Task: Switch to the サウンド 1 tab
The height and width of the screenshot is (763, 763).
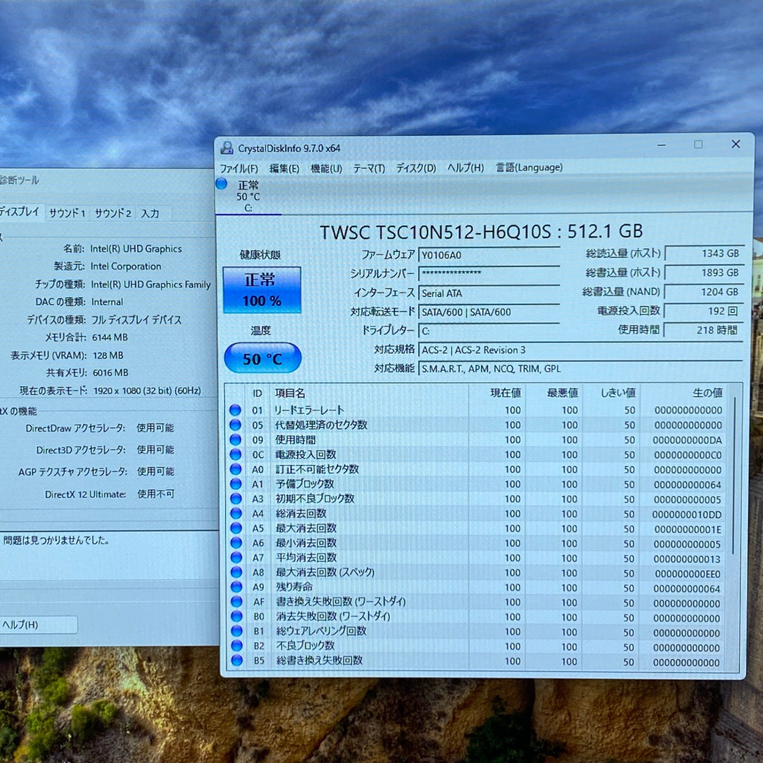Action: 67,213
